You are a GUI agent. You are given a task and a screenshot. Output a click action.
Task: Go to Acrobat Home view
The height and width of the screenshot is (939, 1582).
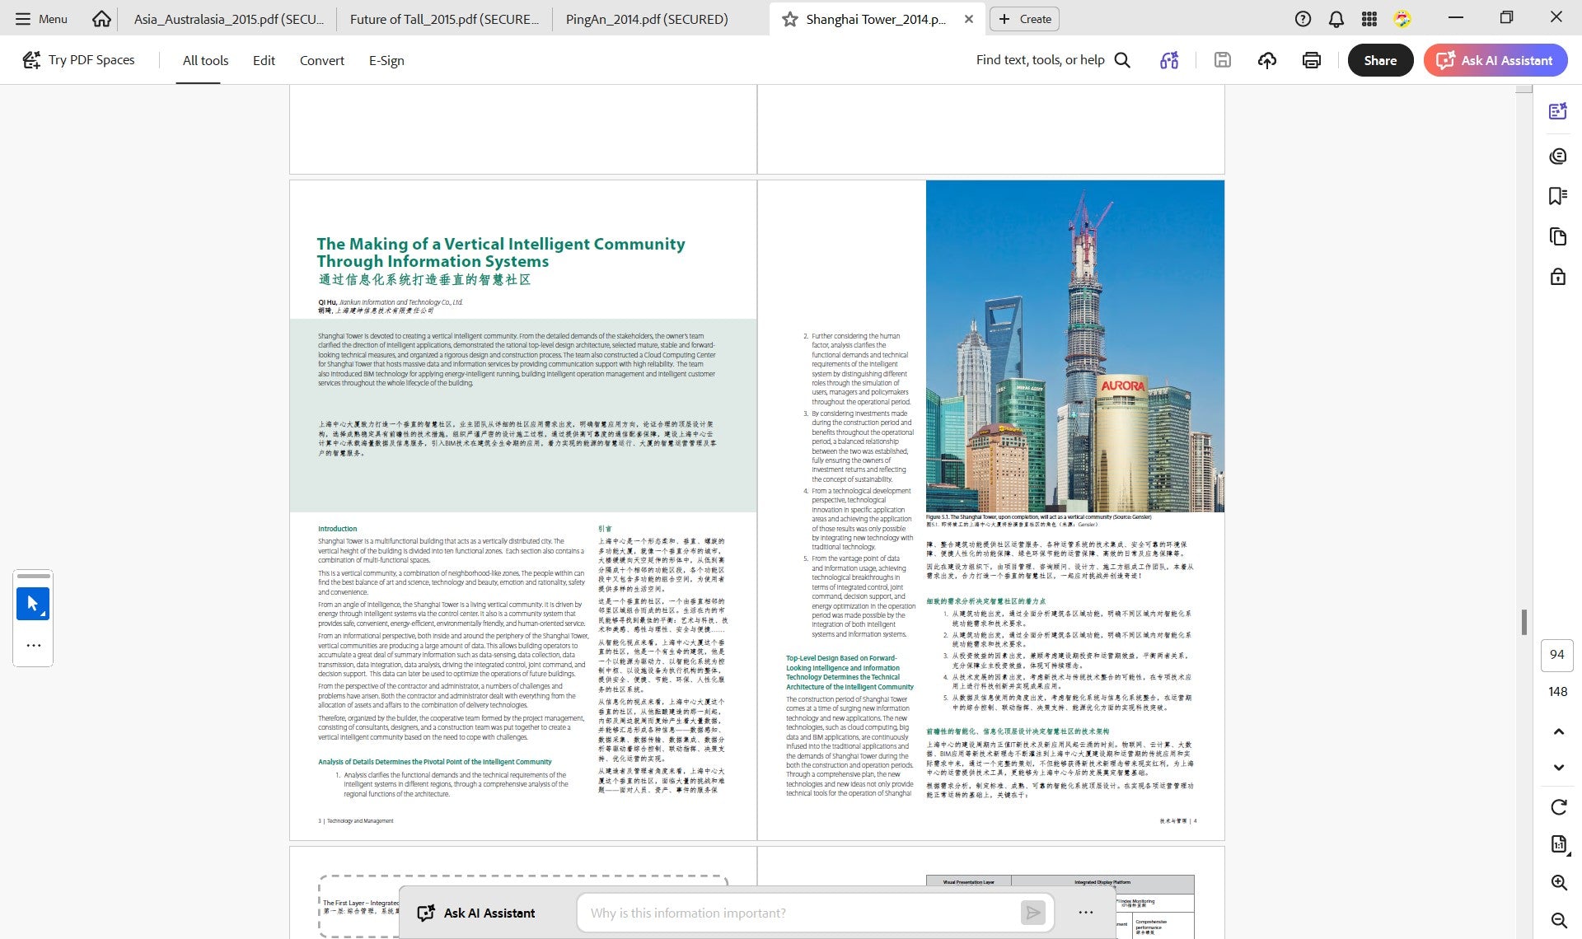[x=101, y=18]
